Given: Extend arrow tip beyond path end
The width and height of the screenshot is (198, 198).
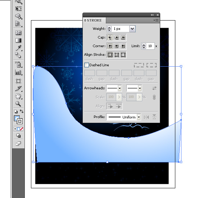Looking at the screenshot, I should [111, 106].
